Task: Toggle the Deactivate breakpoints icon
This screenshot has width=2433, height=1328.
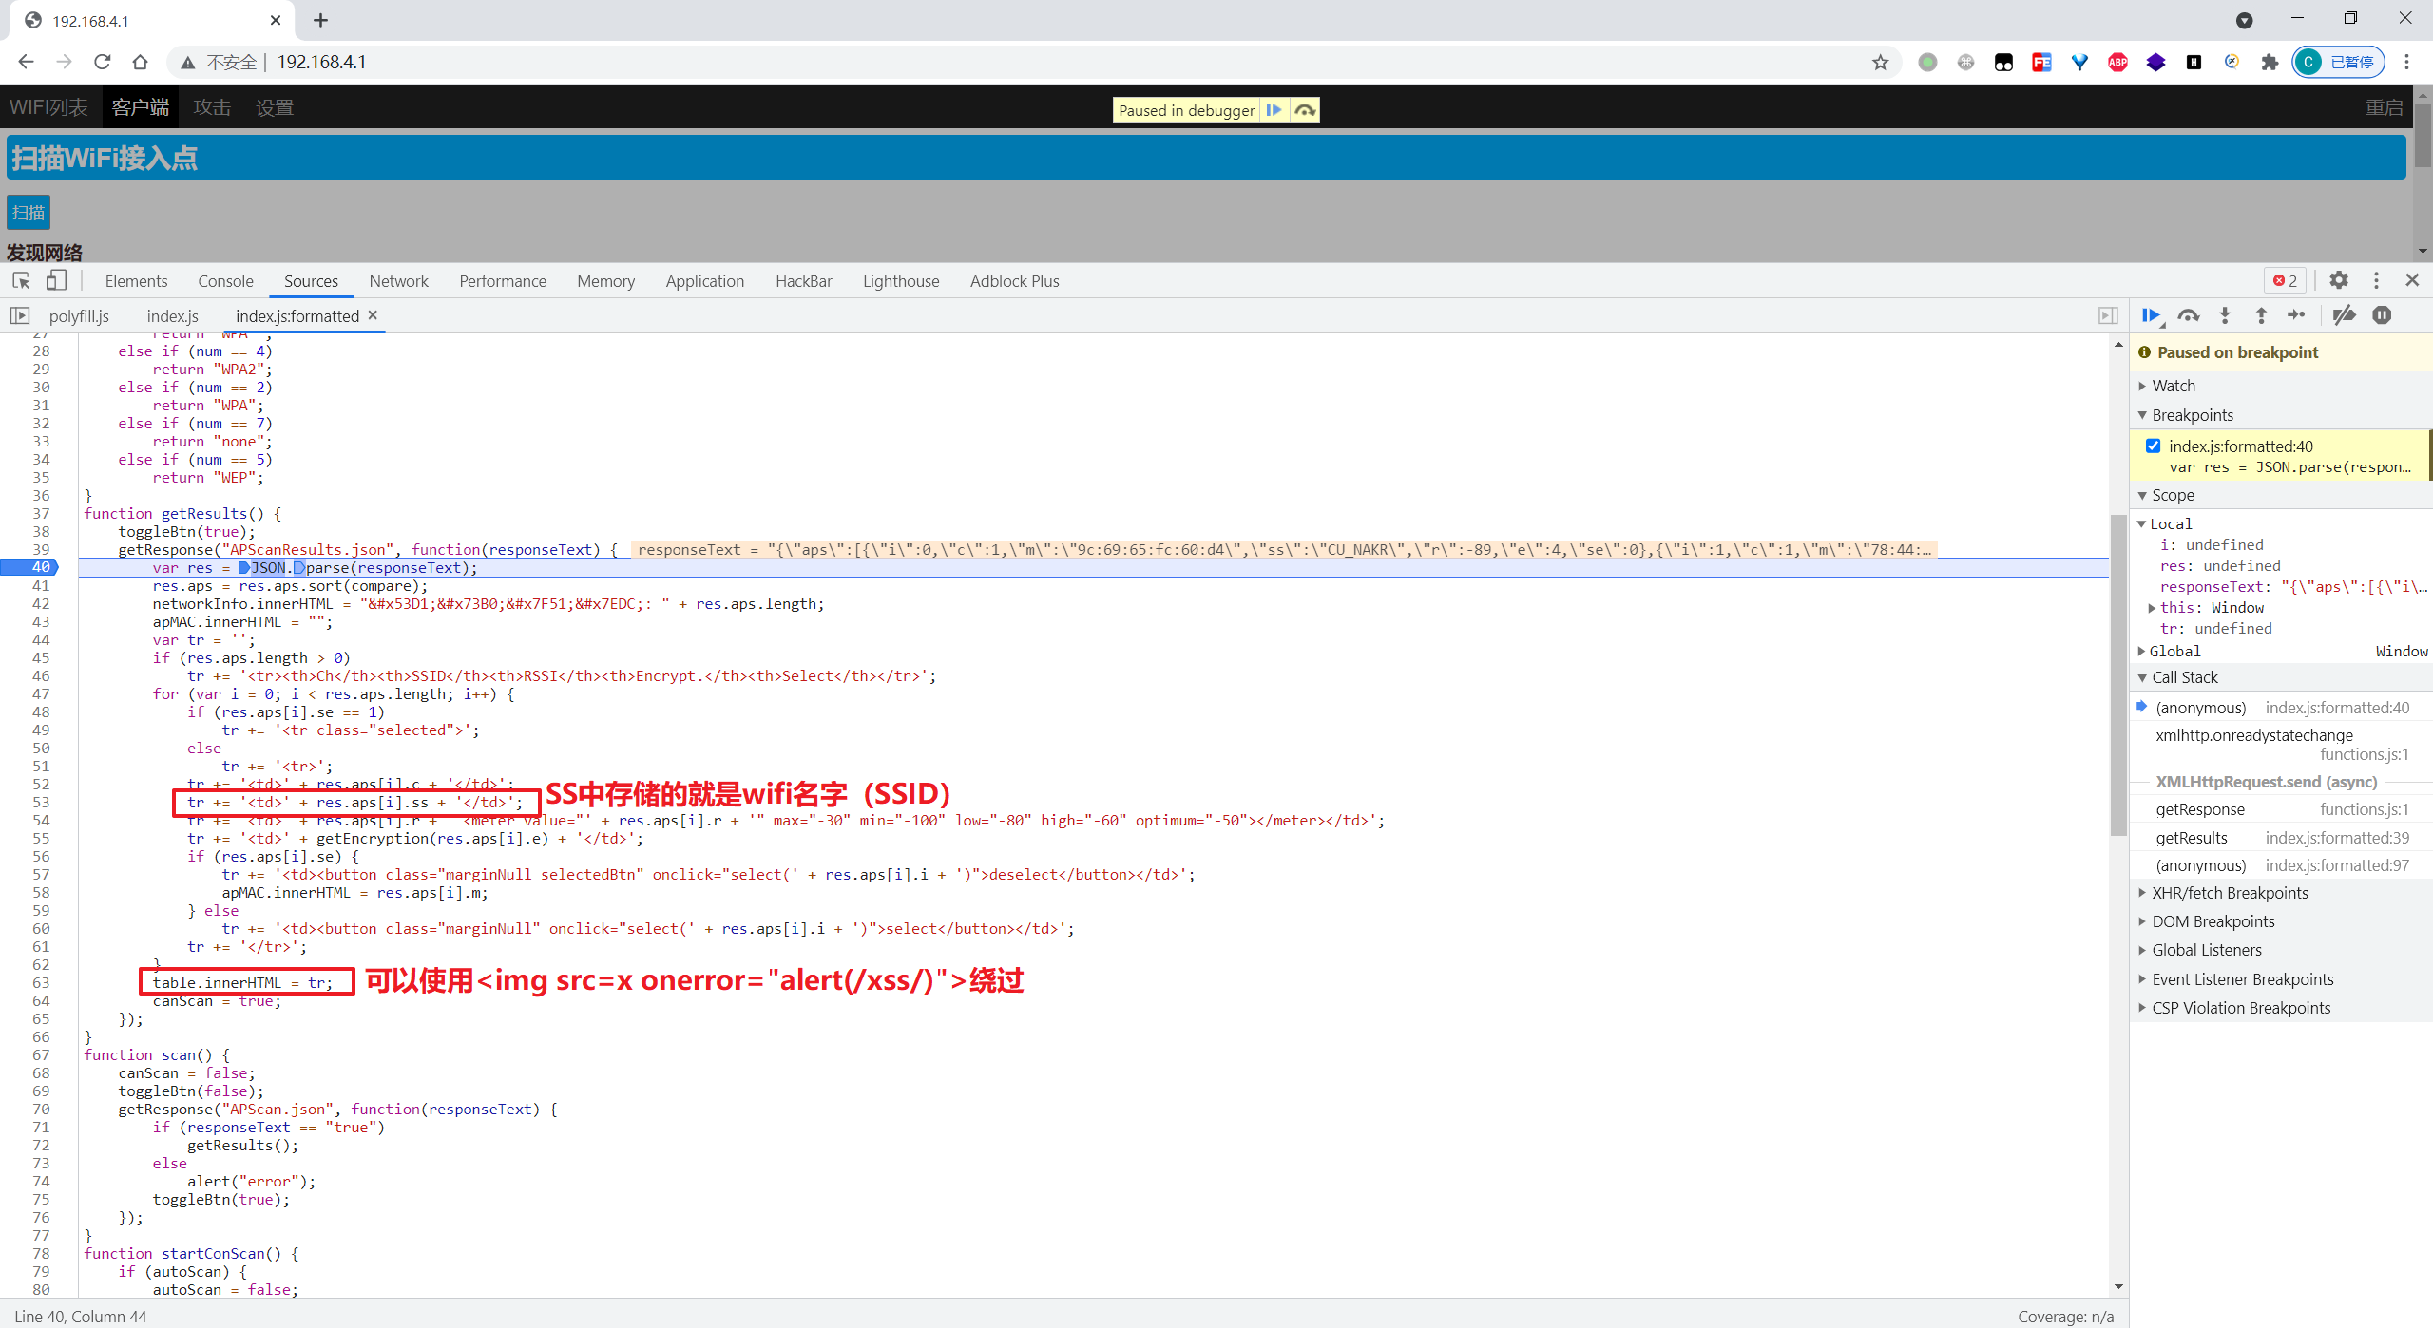Action: [x=2345, y=315]
